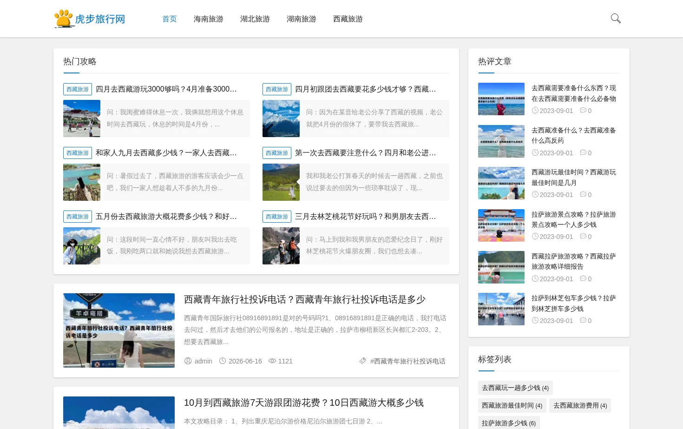Click the tag icon before #西藏青年旅行社投诉电话
Viewport: 683px width, 429px height.
pyautogui.click(x=362, y=361)
